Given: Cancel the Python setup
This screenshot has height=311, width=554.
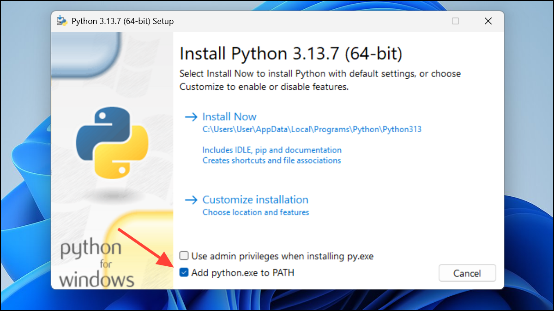Looking at the screenshot, I should [x=467, y=273].
